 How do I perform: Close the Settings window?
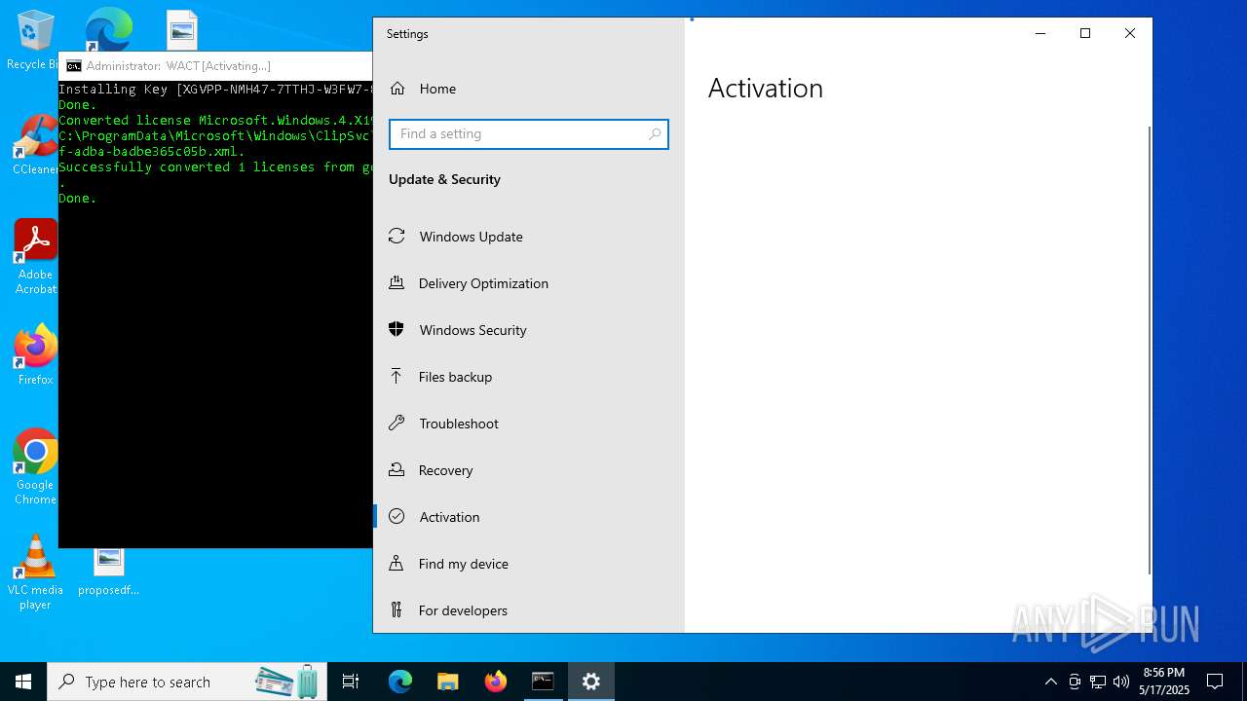coord(1130,34)
